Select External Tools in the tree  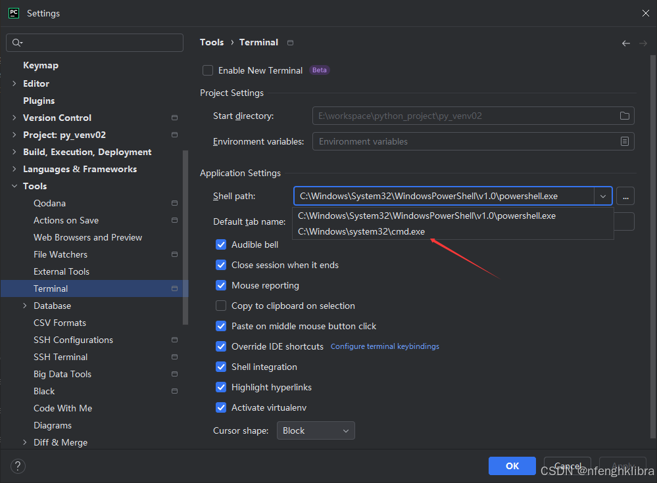point(62,271)
